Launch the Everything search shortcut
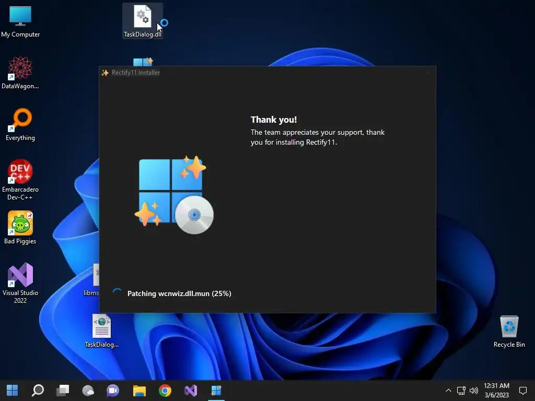The height and width of the screenshot is (401, 535). [x=20, y=124]
